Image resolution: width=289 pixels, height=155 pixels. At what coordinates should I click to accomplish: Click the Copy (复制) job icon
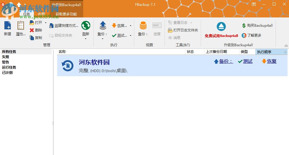point(32,38)
